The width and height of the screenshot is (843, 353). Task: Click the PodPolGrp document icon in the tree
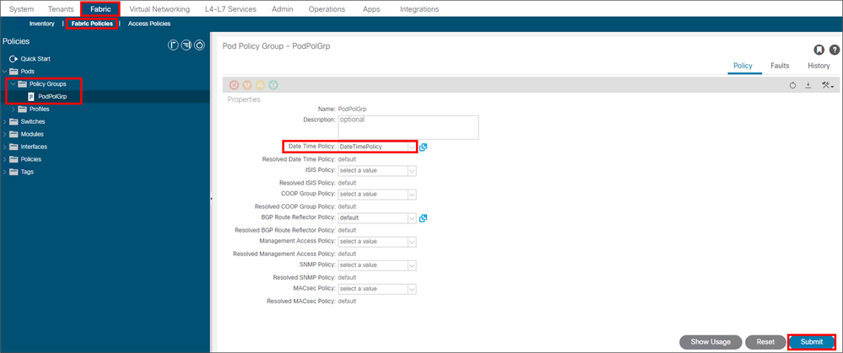tap(31, 97)
